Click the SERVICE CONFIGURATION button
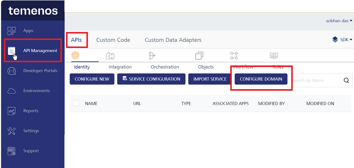354x168 pixels. [151, 79]
